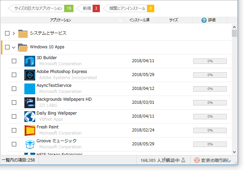Sort by サイズ column header
This screenshot has width=244, height=171.
[x=175, y=20]
